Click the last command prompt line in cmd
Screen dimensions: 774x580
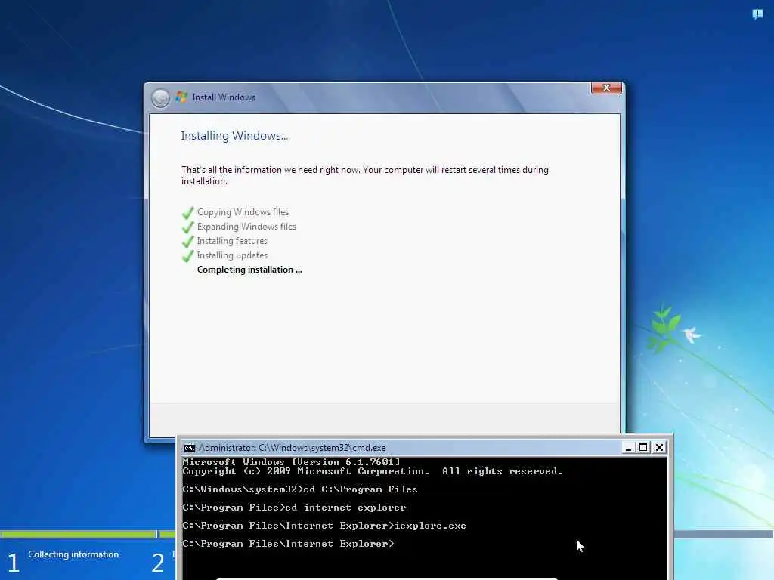point(288,544)
